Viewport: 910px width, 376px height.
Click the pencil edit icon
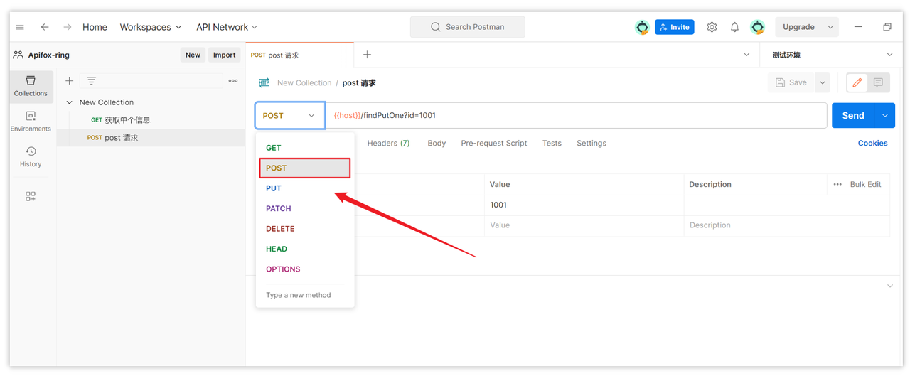[x=857, y=82]
